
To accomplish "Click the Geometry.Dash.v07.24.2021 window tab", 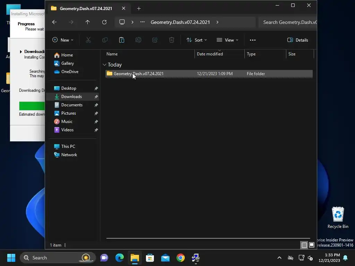I will pos(86,8).
